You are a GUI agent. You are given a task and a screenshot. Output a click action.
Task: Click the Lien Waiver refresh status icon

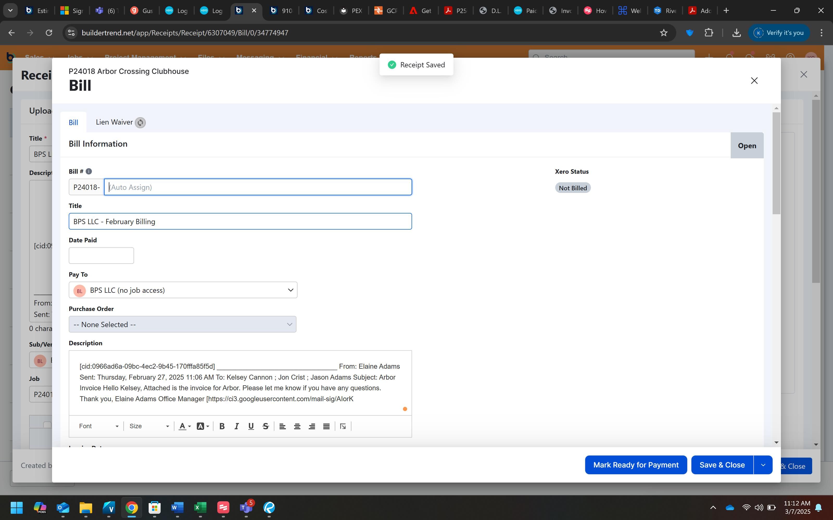[x=140, y=123]
